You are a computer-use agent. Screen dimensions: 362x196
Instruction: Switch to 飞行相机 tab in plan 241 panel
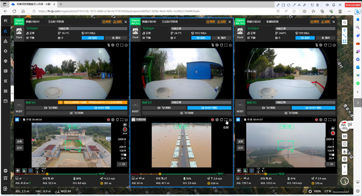click(51, 108)
